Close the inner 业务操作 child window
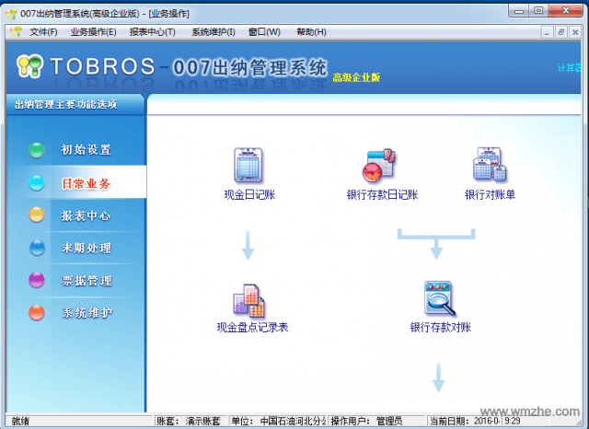 [575, 33]
